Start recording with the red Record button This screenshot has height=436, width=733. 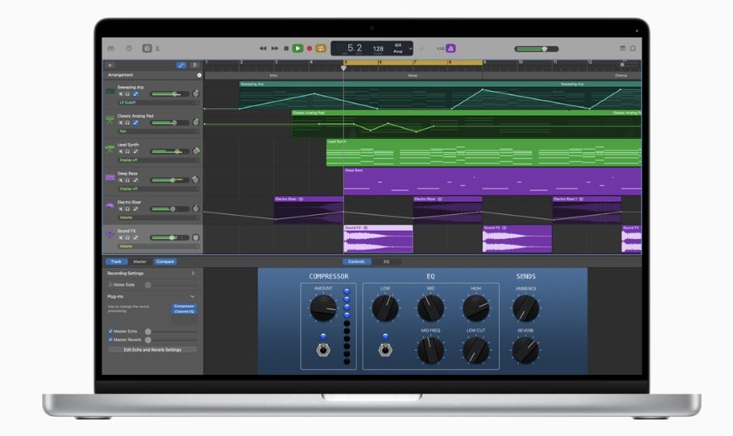(x=309, y=49)
